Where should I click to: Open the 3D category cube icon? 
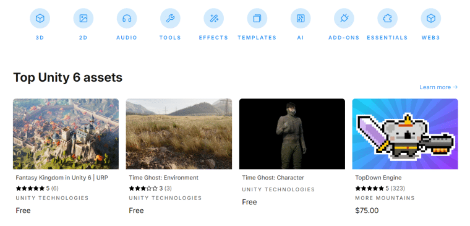[x=40, y=19]
